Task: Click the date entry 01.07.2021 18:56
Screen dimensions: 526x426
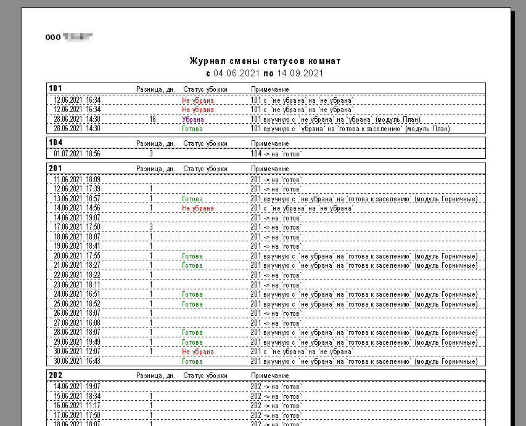Action: tap(77, 154)
